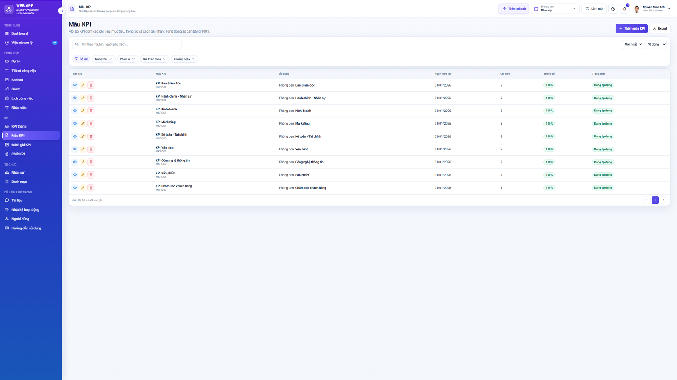Edit the KPI Kế toán - Tài chính template
Viewport: 677px width, 380px height.
83,136
